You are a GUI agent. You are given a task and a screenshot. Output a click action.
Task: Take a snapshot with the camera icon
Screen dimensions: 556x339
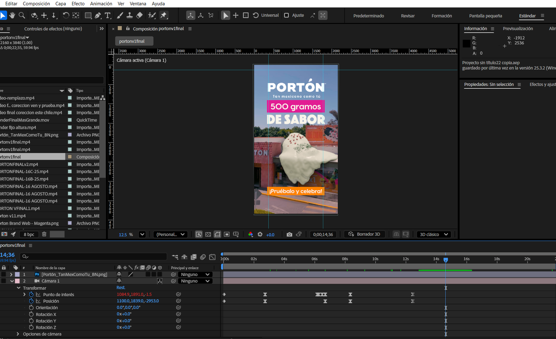click(289, 234)
